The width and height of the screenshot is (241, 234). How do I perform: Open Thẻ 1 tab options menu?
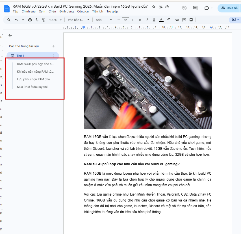click(x=53, y=56)
